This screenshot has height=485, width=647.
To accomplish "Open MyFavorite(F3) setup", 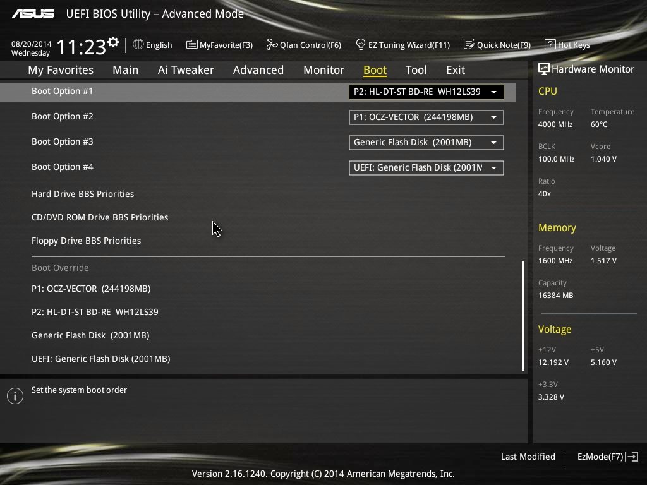I will pyautogui.click(x=226, y=45).
